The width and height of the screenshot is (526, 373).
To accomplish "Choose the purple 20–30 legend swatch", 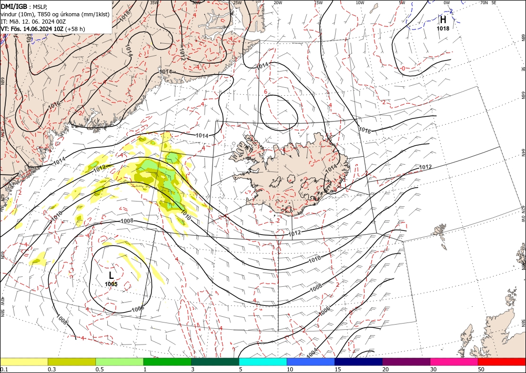I will [x=406, y=361].
